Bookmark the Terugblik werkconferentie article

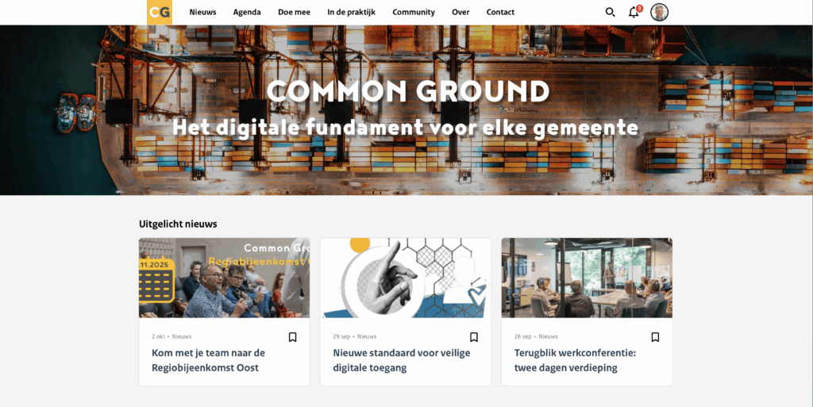pyautogui.click(x=655, y=337)
